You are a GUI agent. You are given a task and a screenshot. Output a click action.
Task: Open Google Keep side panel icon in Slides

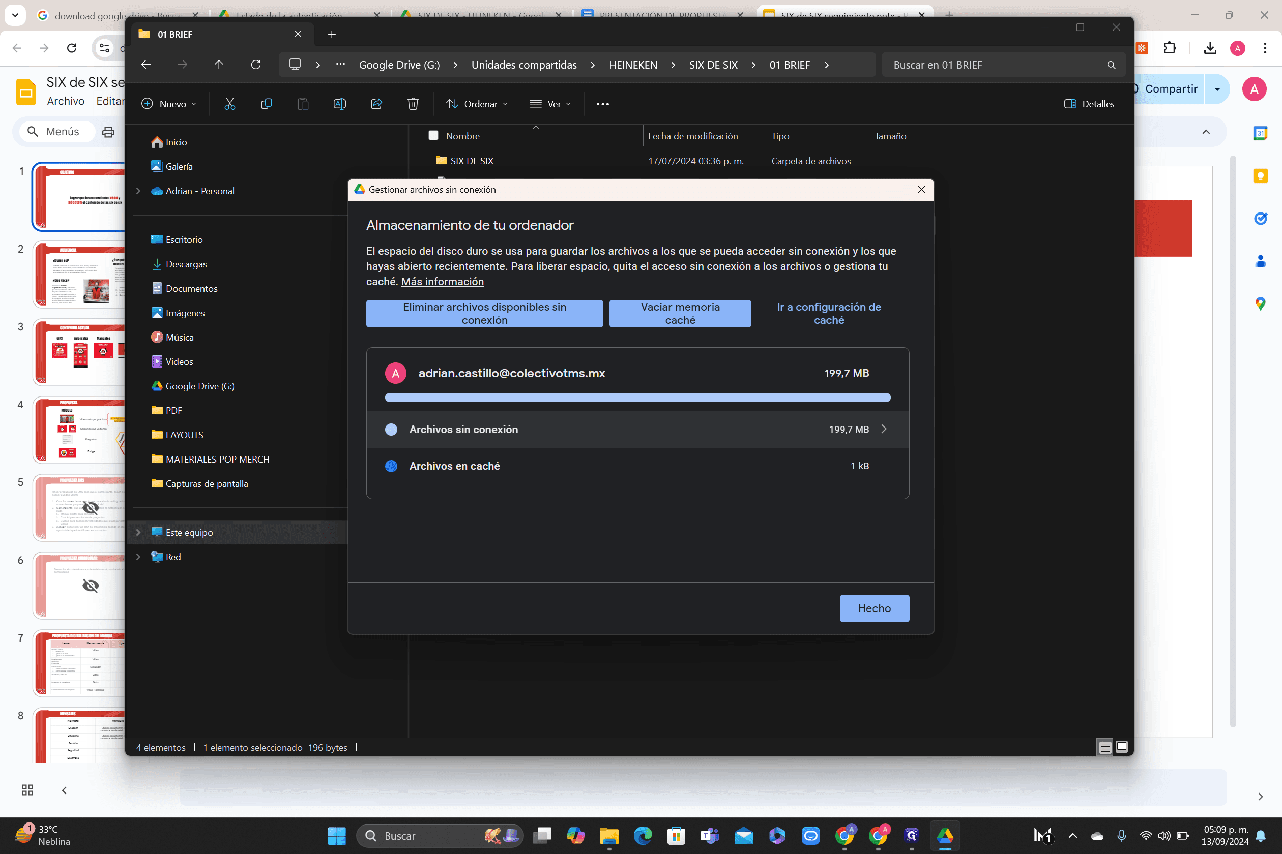[x=1260, y=176]
